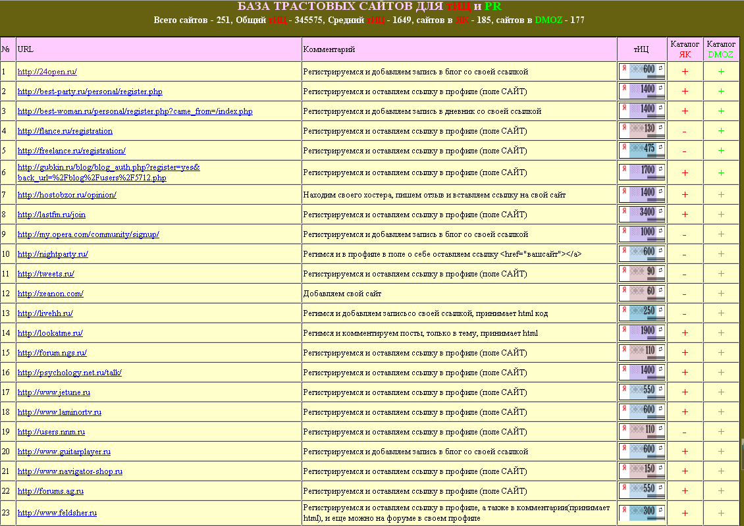
Task: Click the тИЦ 300 badge for feldsher.ru
Action: (642, 513)
